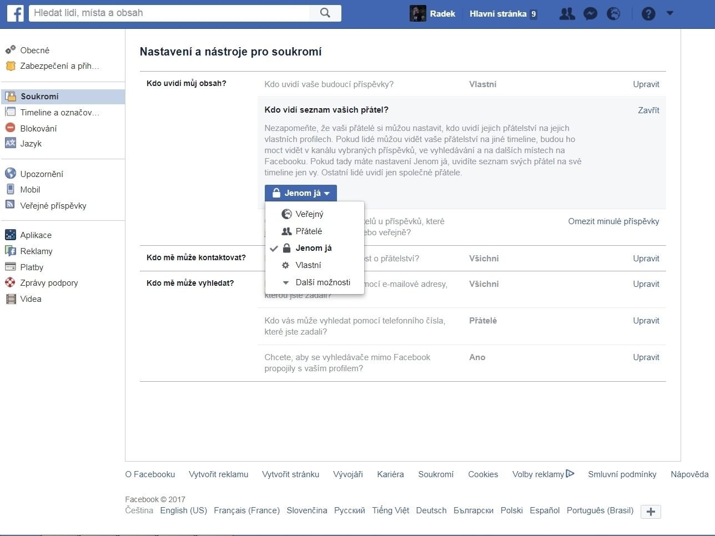Open Mobil settings section

30,189
